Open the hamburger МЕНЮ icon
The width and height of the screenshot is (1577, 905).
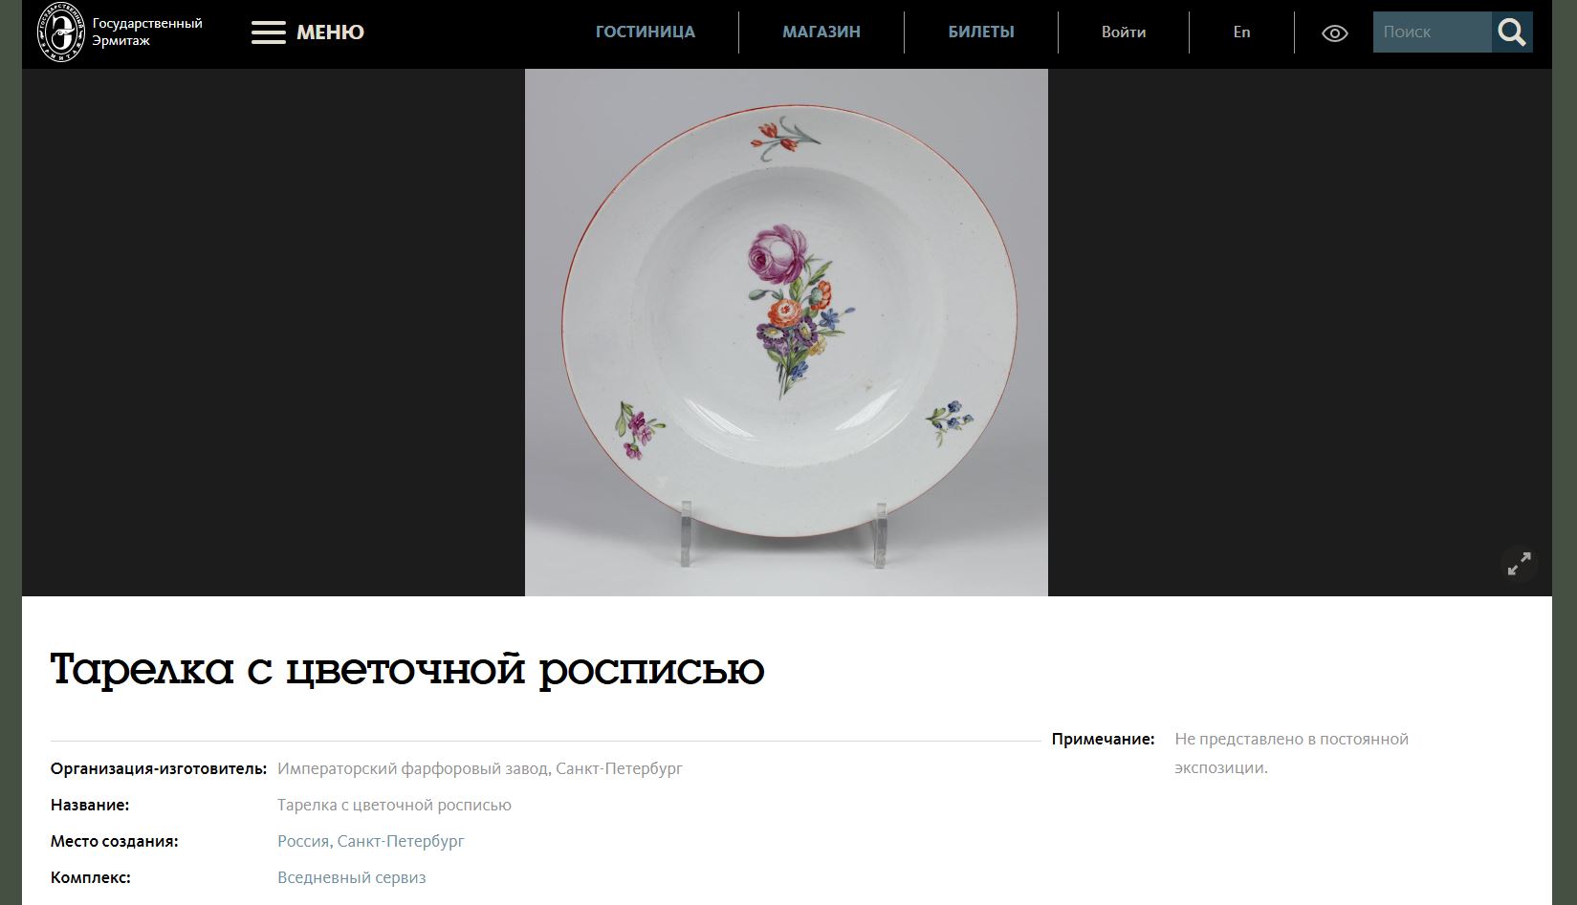pos(269,32)
